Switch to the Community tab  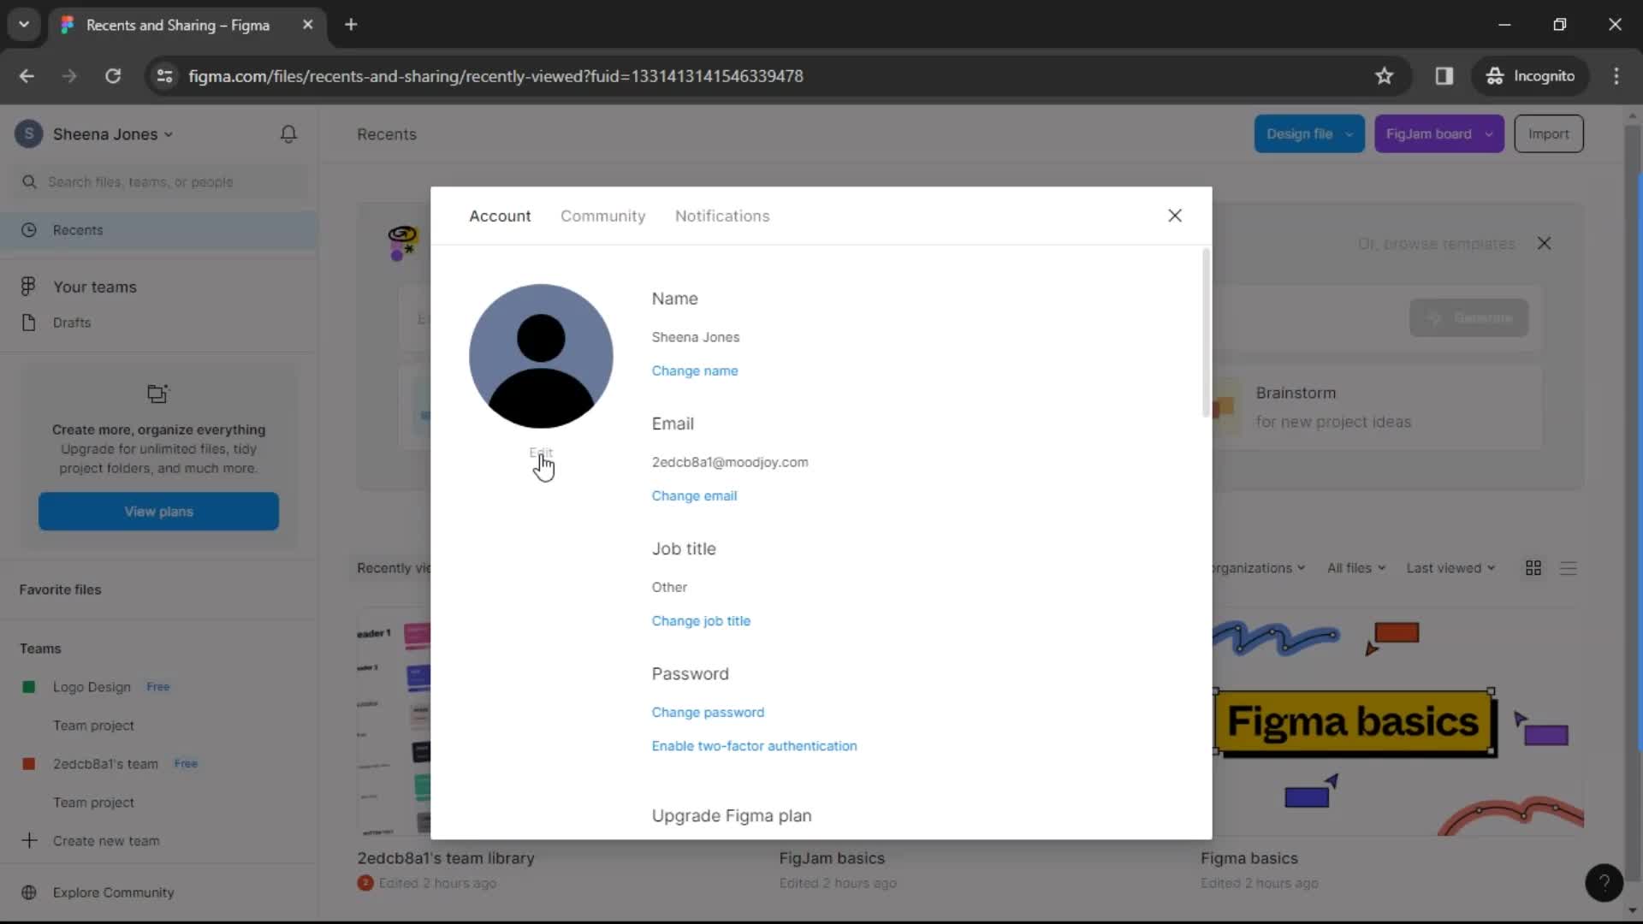[603, 216]
